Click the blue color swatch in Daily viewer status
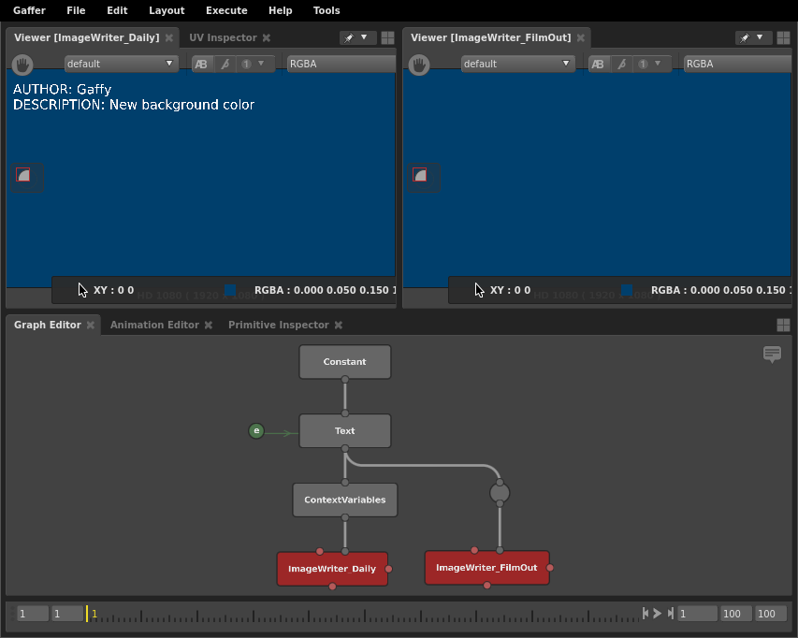798x638 pixels. click(230, 290)
